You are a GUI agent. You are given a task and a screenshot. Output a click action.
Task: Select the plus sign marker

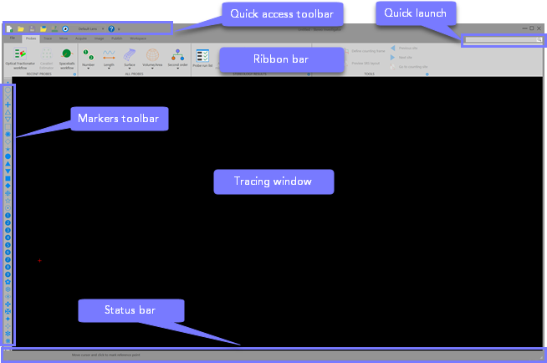point(8,105)
